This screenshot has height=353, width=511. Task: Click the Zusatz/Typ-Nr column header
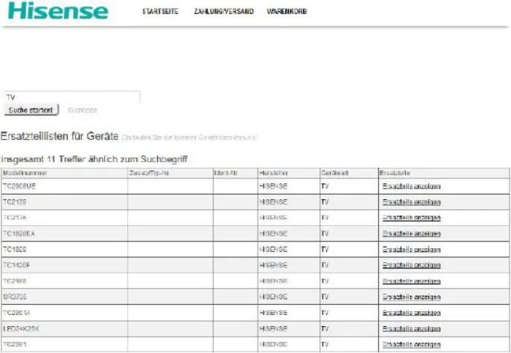[148, 172]
